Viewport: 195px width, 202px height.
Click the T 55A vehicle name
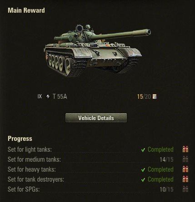tap(60, 96)
